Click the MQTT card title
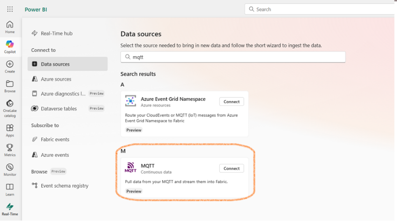The width and height of the screenshot is (397, 221). (147, 166)
